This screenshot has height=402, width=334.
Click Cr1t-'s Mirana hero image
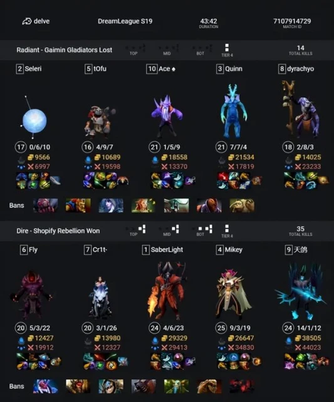(100, 298)
